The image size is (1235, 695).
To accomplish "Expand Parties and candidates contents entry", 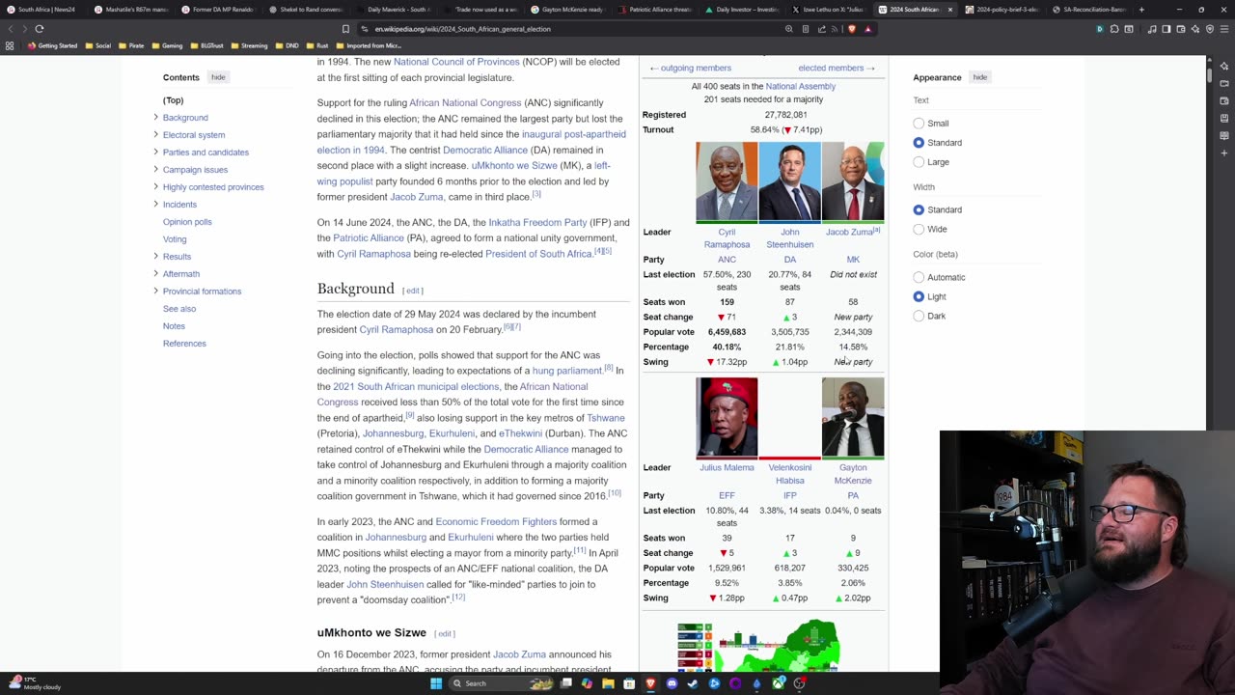I will click(155, 153).
